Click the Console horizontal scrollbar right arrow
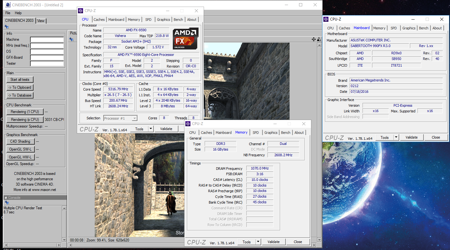The image size is (450, 250). tap(59, 245)
